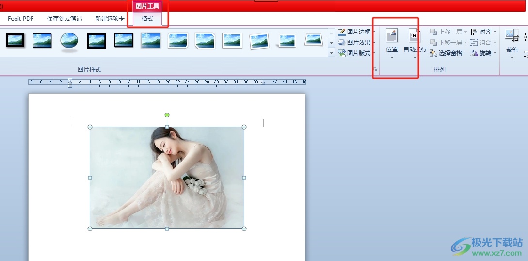Open the 图片样式 dialog launcher
The width and height of the screenshot is (528, 261).
click(375, 70)
